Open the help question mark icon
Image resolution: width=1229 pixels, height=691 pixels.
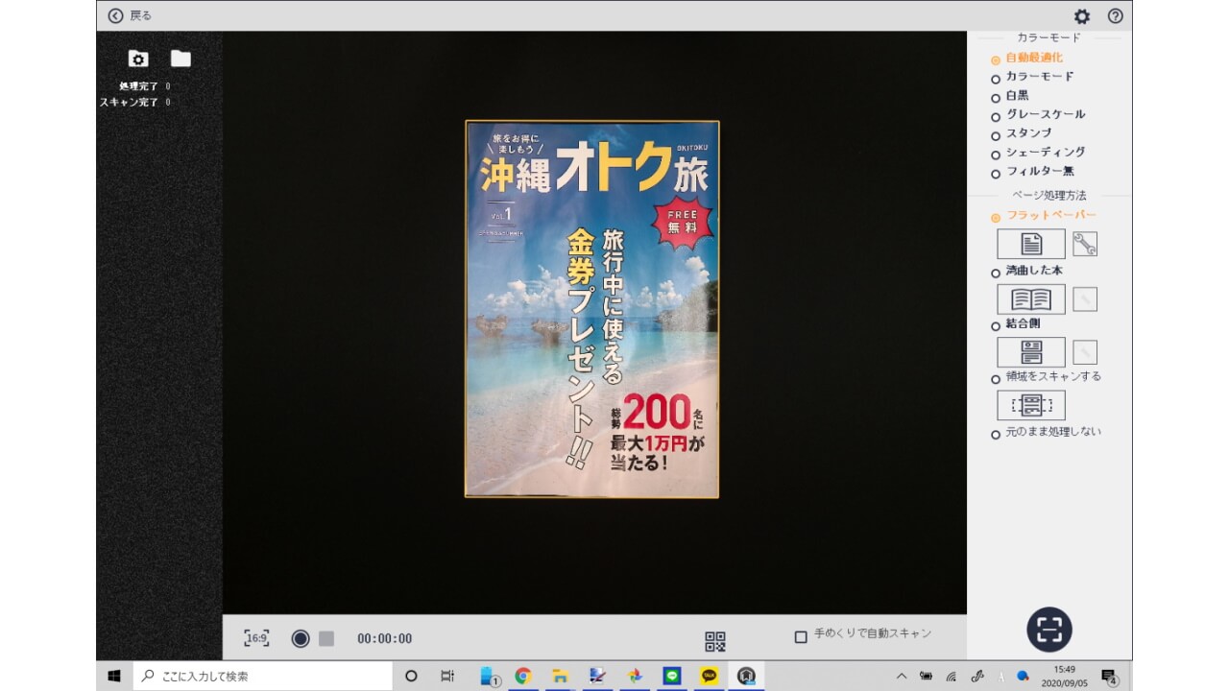click(x=1115, y=16)
